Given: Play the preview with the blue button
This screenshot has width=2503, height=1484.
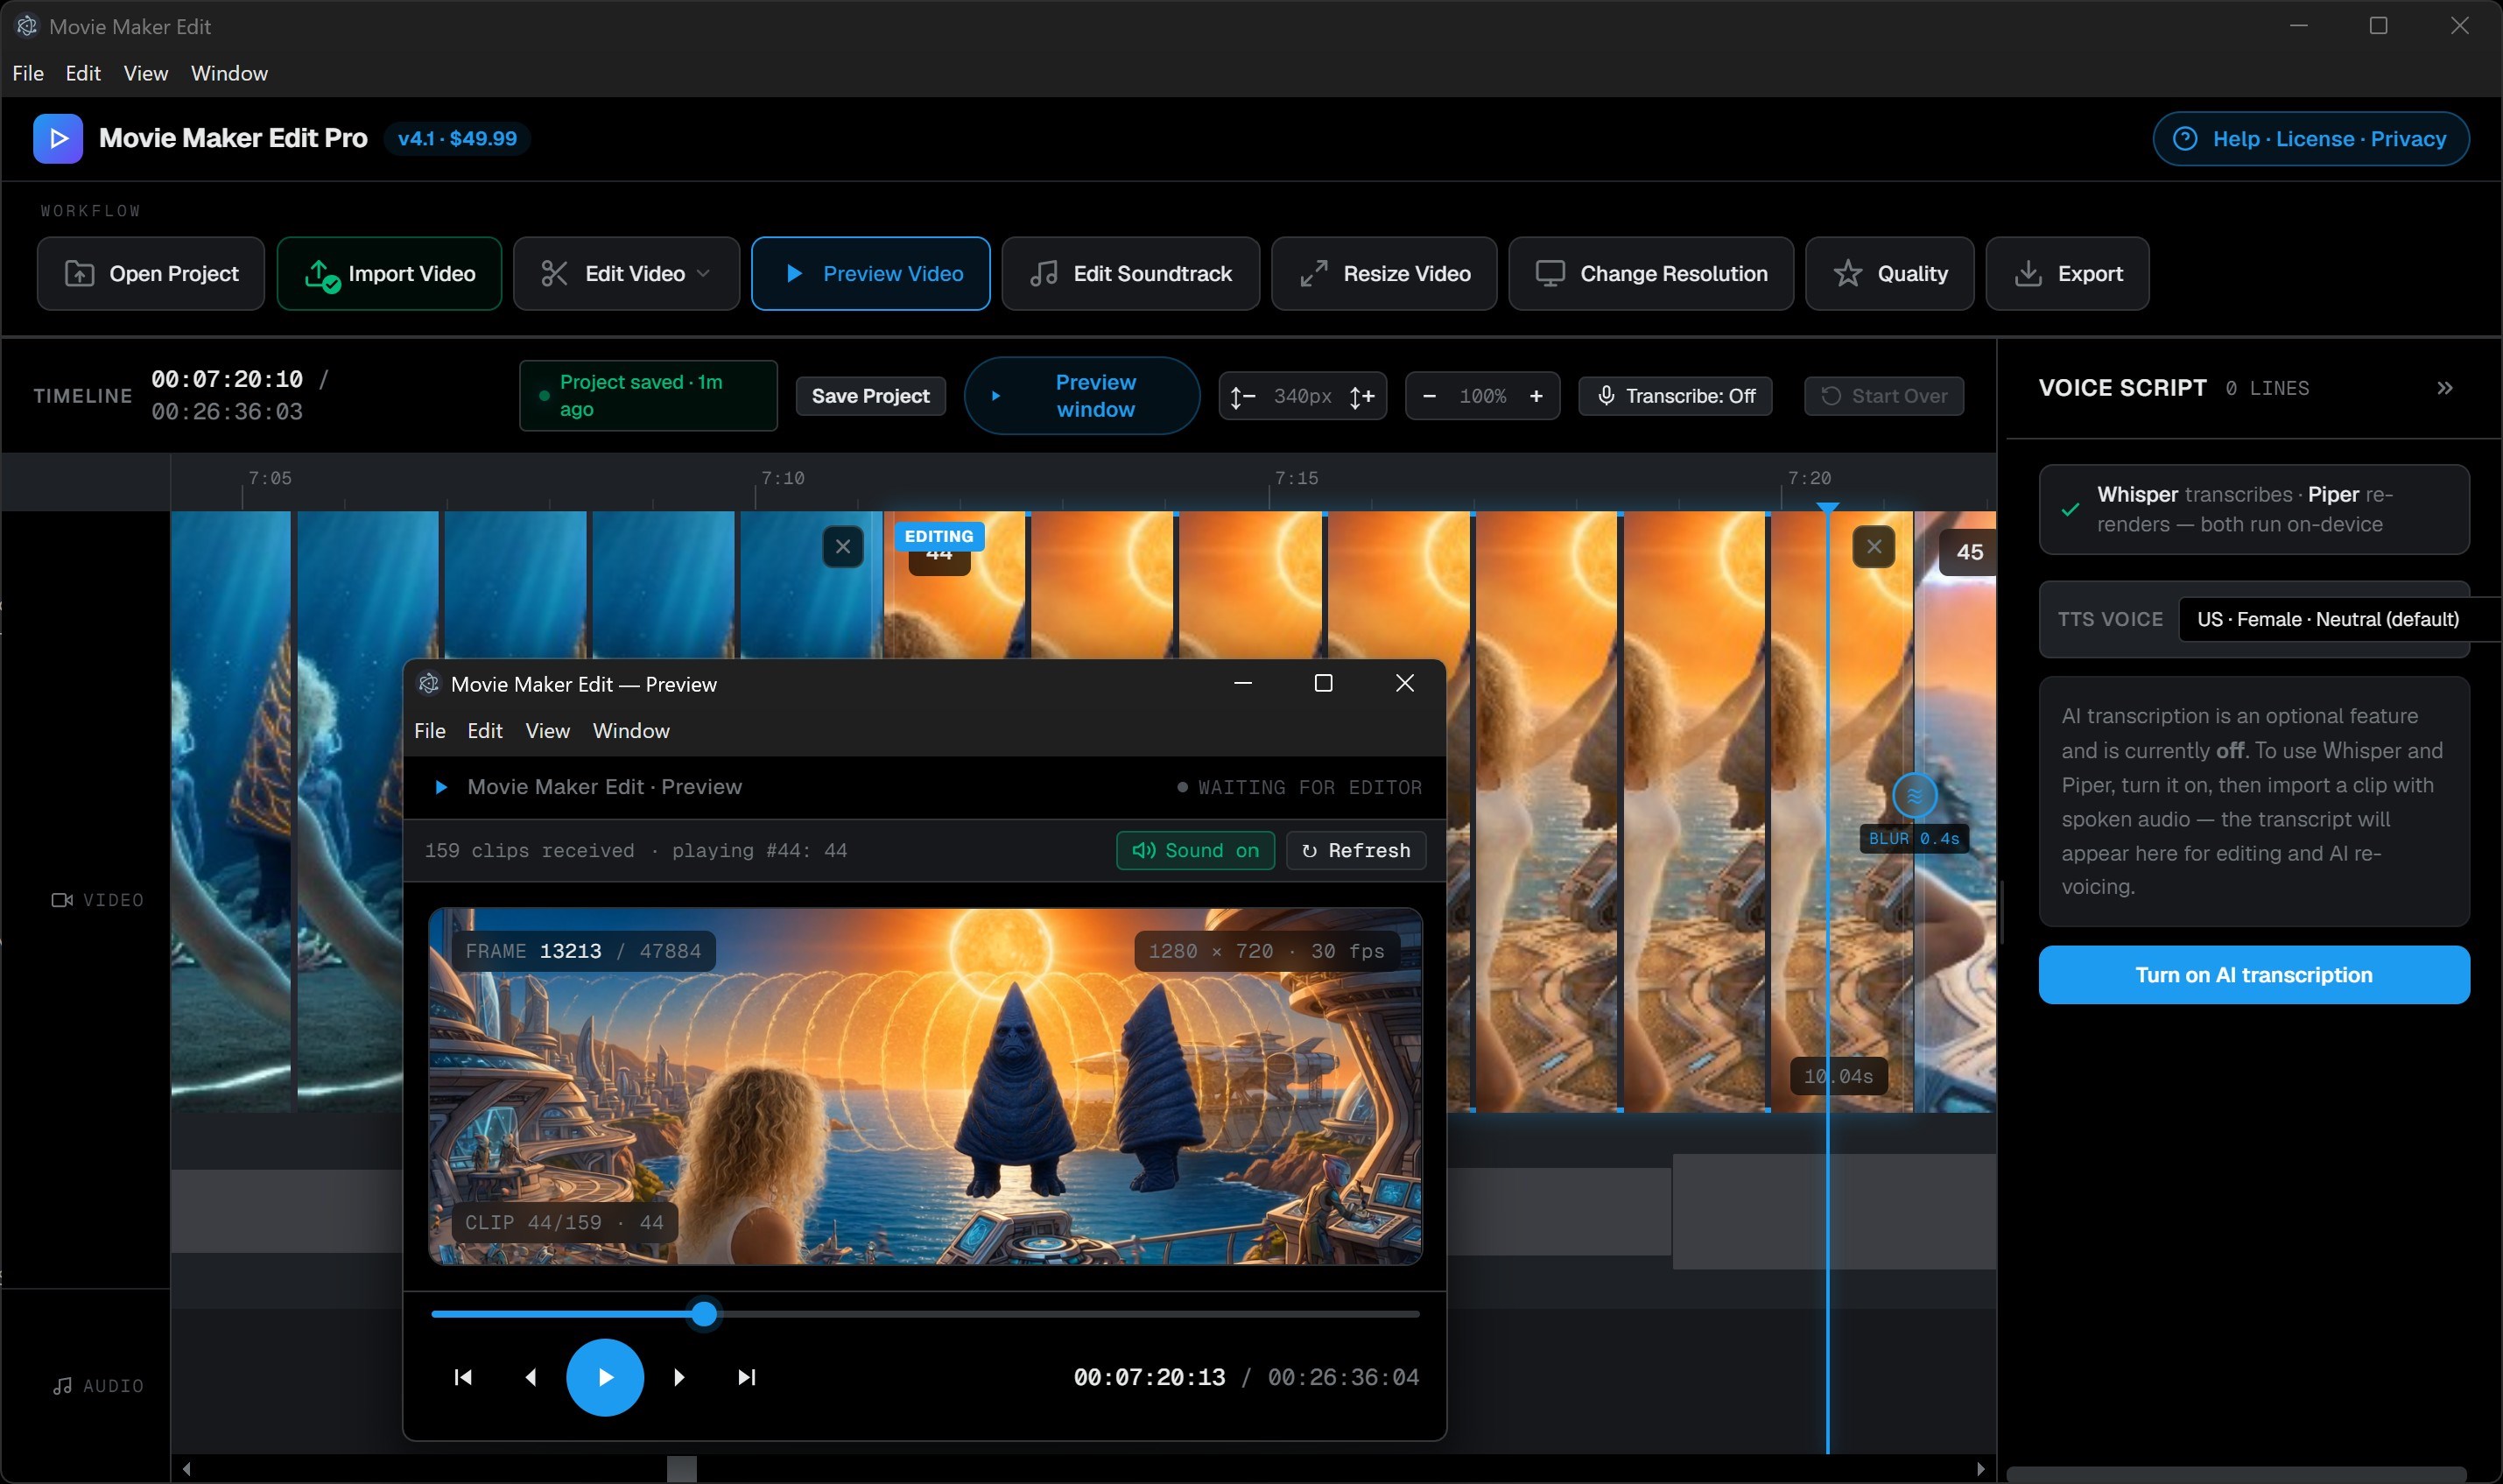Looking at the screenshot, I should [x=605, y=1378].
